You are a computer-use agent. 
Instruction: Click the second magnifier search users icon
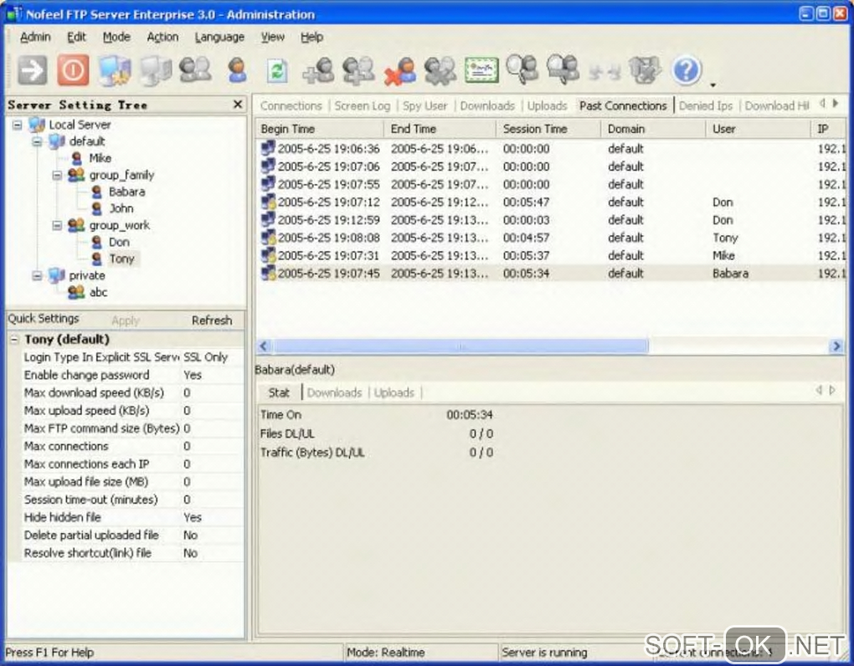(563, 69)
